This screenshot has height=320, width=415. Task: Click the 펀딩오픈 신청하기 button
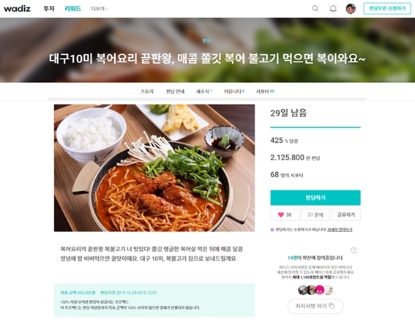pyautogui.click(x=387, y=9)
